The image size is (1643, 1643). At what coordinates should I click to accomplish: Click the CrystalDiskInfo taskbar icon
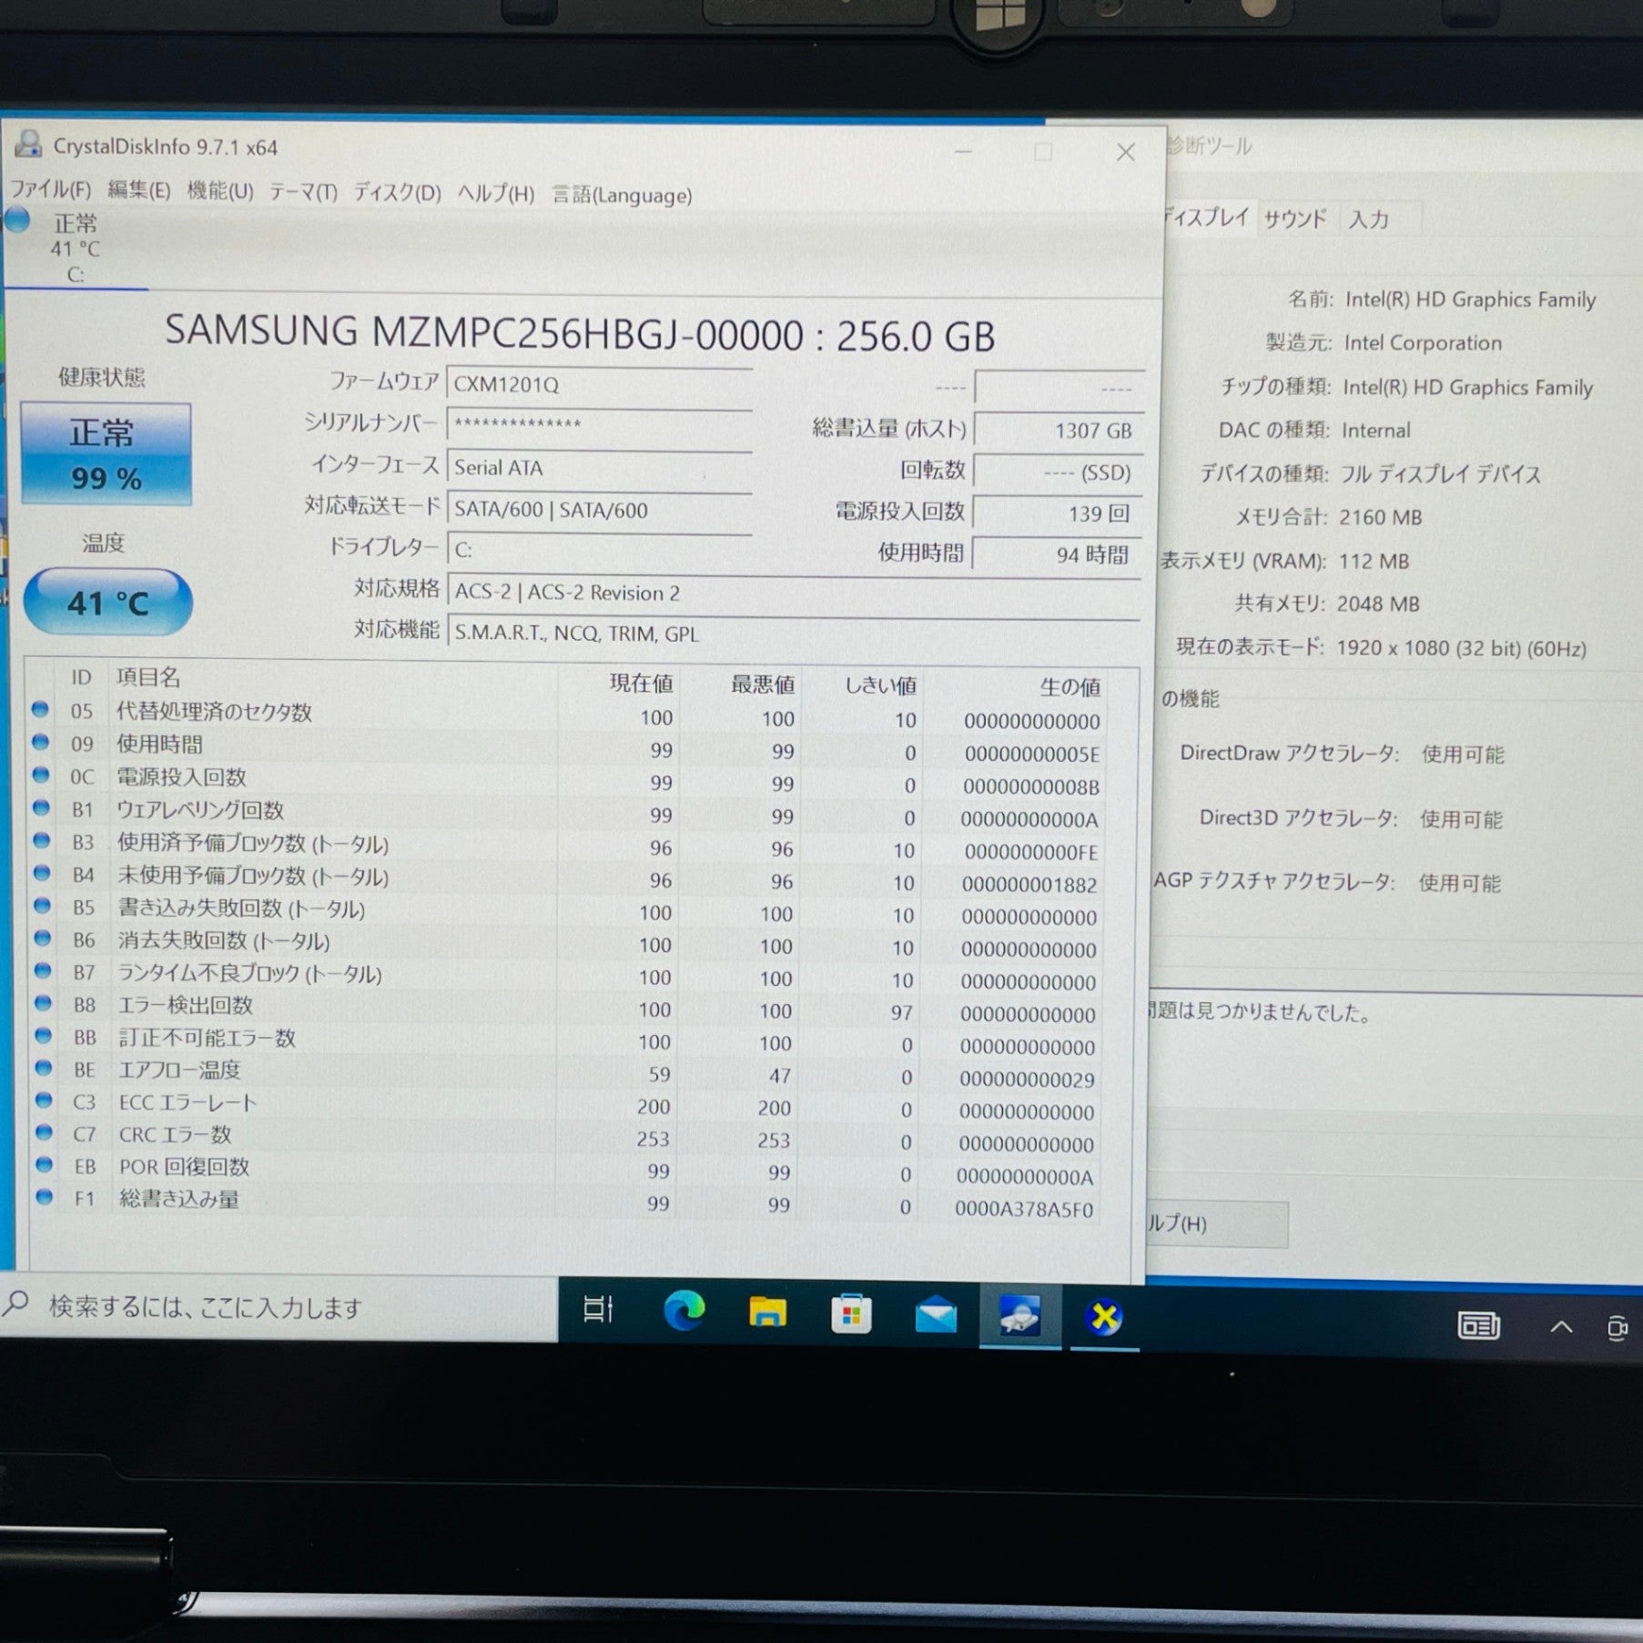[1019, 1316]
